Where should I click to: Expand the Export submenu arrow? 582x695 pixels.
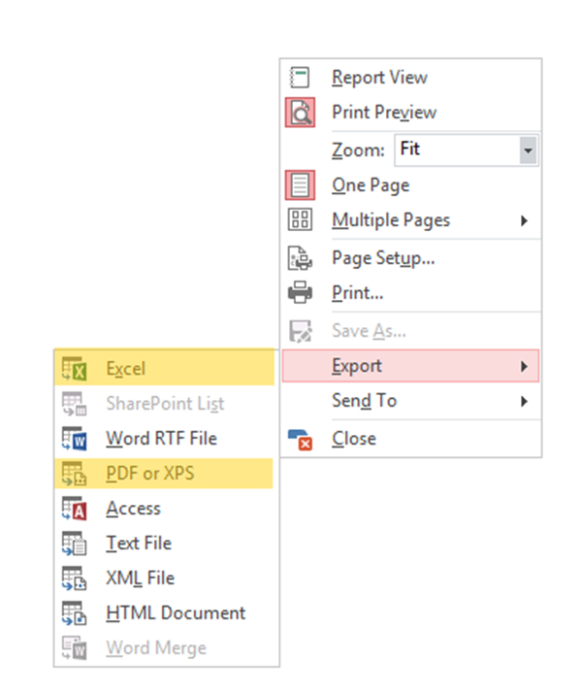pyautogui.click(x=524, y=366)
